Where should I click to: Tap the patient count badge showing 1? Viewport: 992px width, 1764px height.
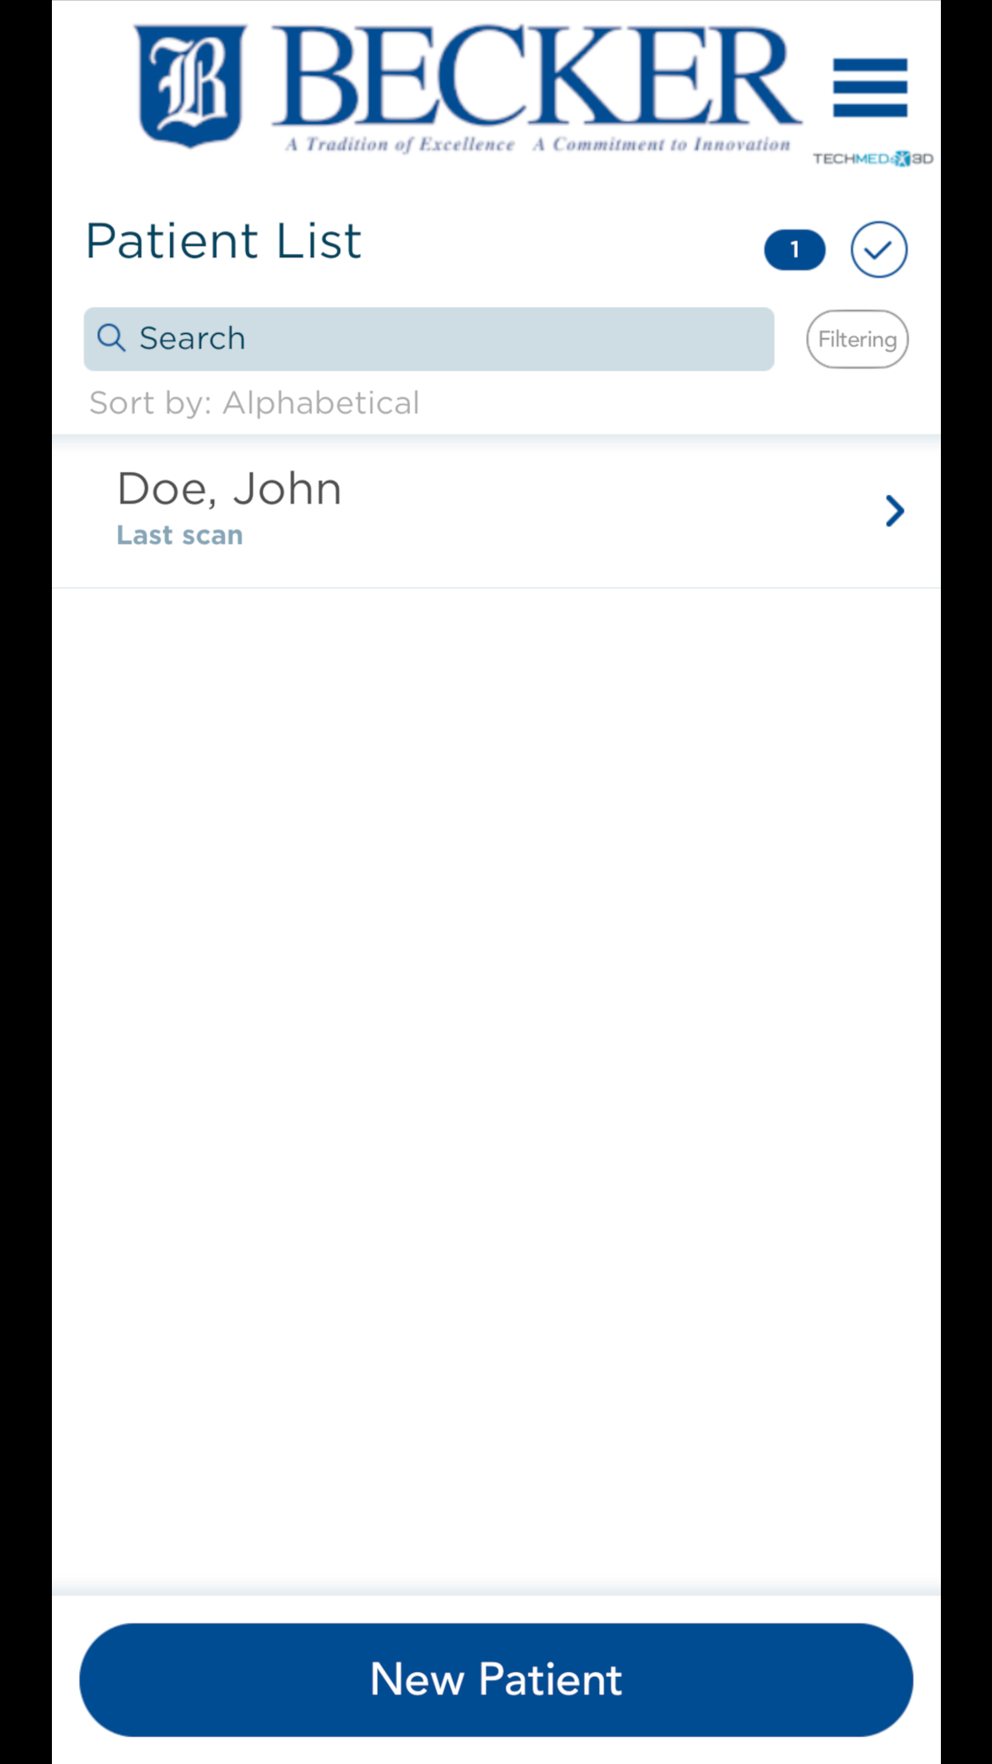click(x=795, y=250)
